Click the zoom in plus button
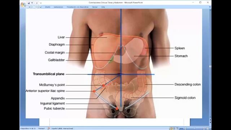Image resolution: width=231 pixels, height=130 pixels. coord(204,129)
